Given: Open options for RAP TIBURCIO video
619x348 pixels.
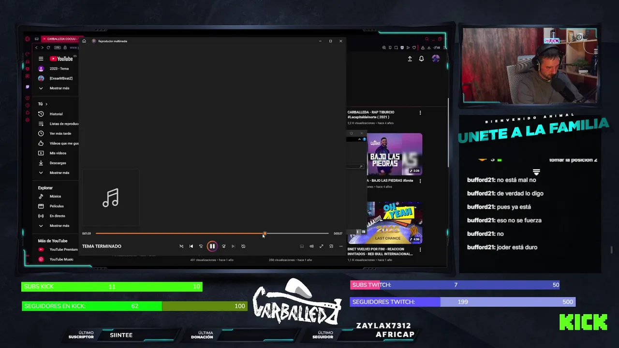Looking at the screenshot, I should 420,113.
